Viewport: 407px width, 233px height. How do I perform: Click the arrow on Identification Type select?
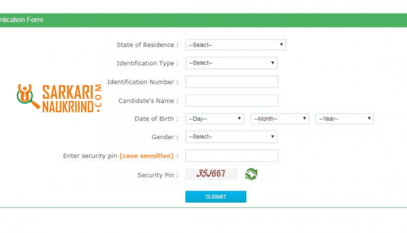pos(272,63)
